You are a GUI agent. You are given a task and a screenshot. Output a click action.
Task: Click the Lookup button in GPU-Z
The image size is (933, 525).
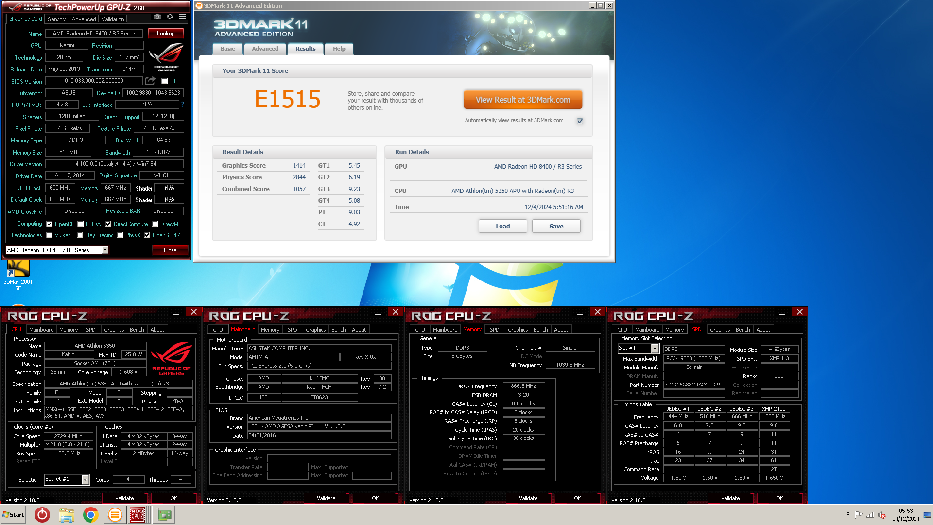[x=166, y=34]
